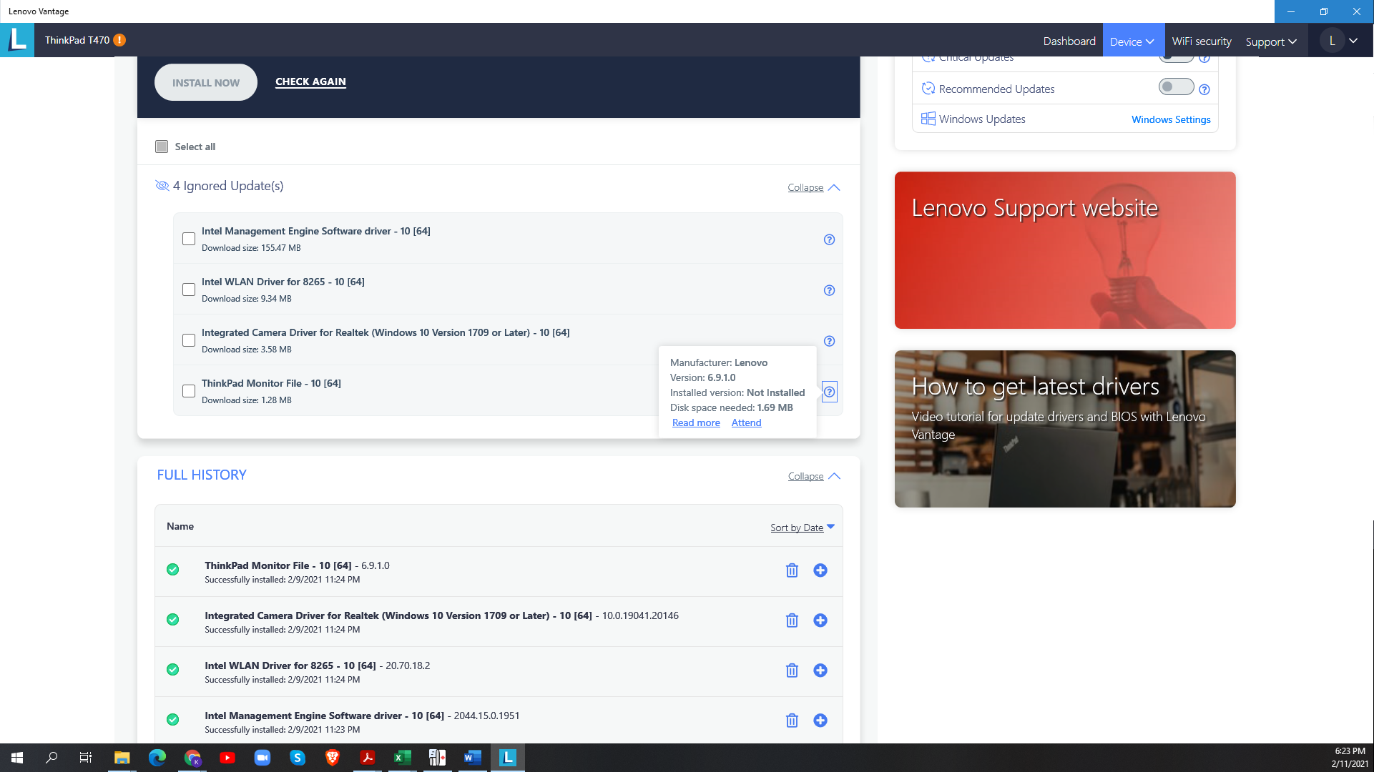Launch Brave browser from taskbar
This screenshot has width=1374, height=772.
[333, 758]
